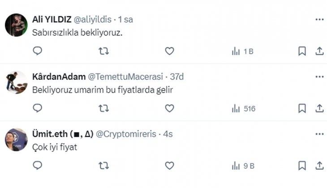Open @TemettuMacerasi profile handle link

point(128,77)
